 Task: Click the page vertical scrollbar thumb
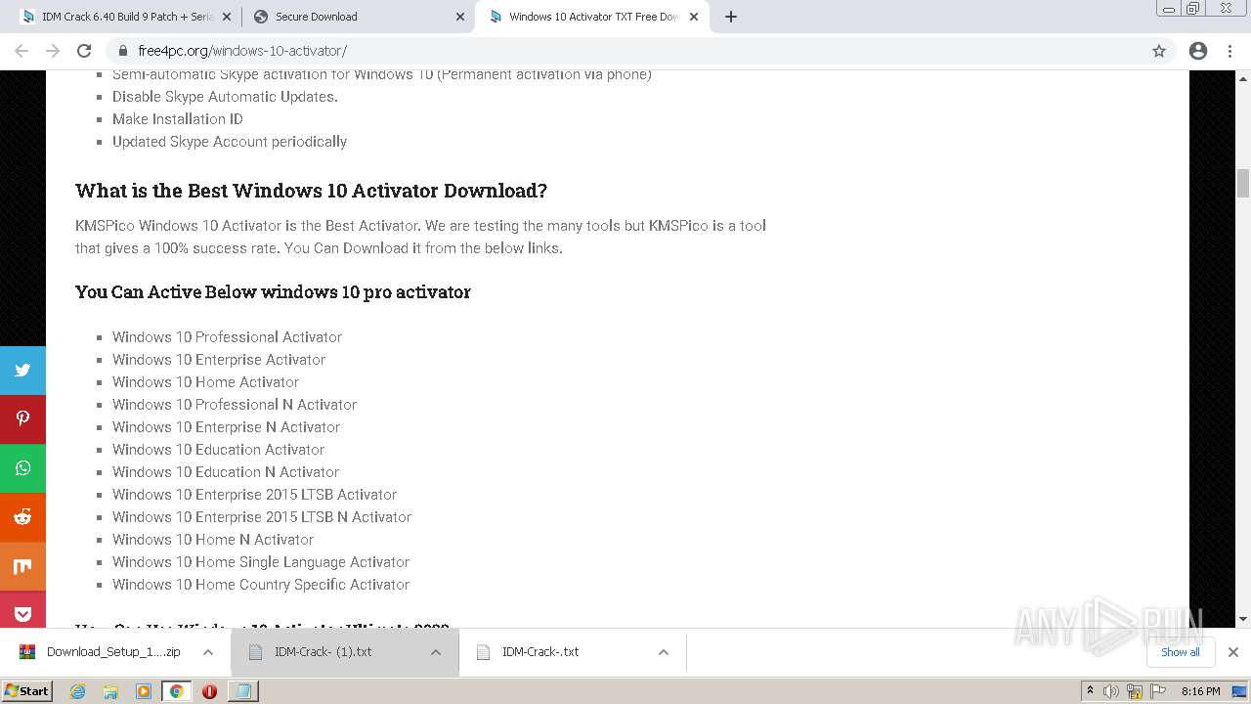point(1243,183)
